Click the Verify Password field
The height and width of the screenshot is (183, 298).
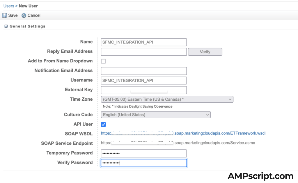[x=143, y=163]
